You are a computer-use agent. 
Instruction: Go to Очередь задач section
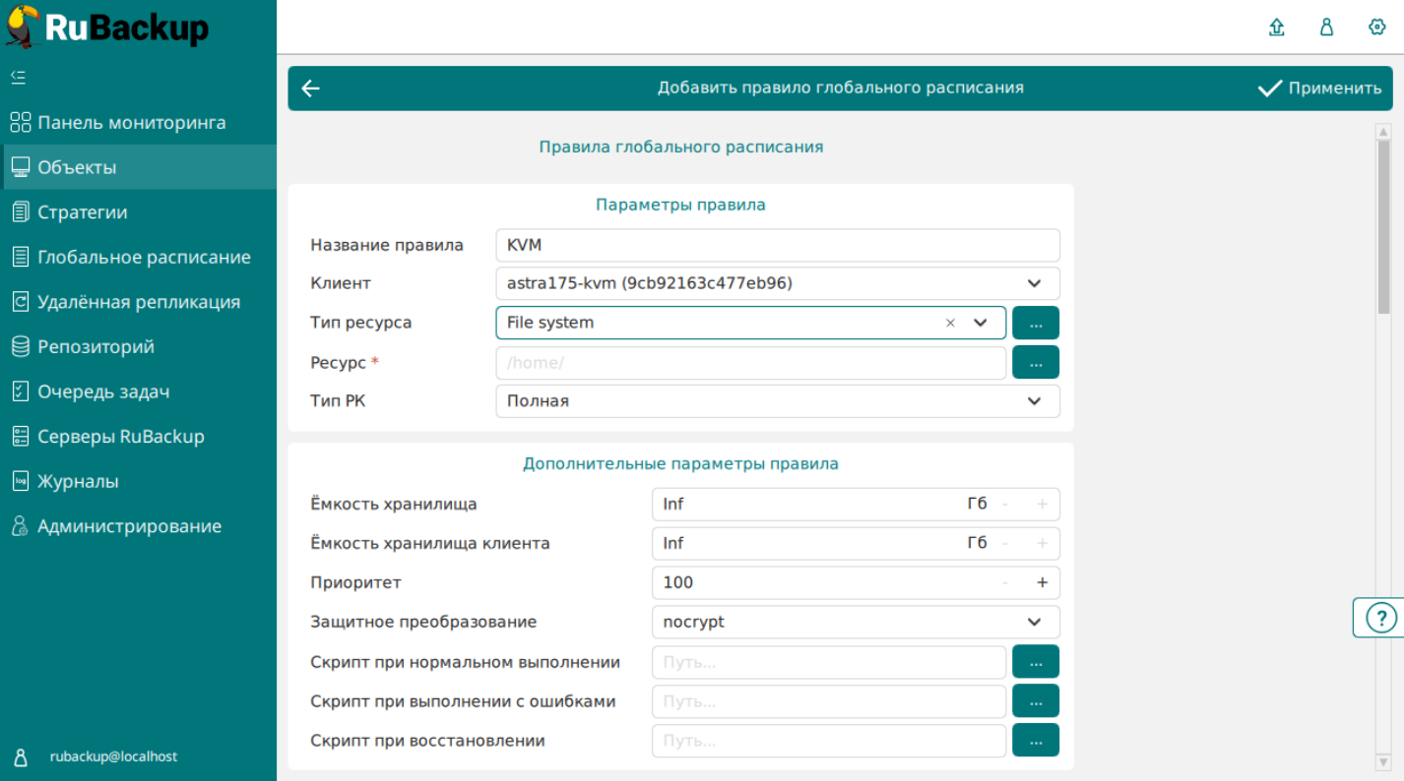pos(103,391)
